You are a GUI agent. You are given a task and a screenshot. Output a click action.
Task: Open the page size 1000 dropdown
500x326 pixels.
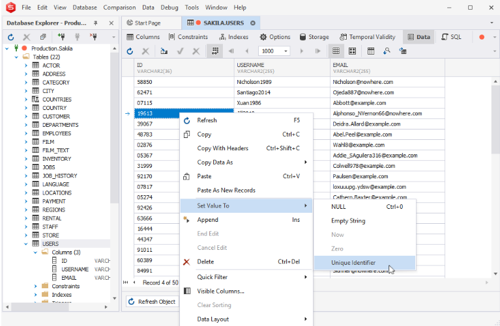286,51
